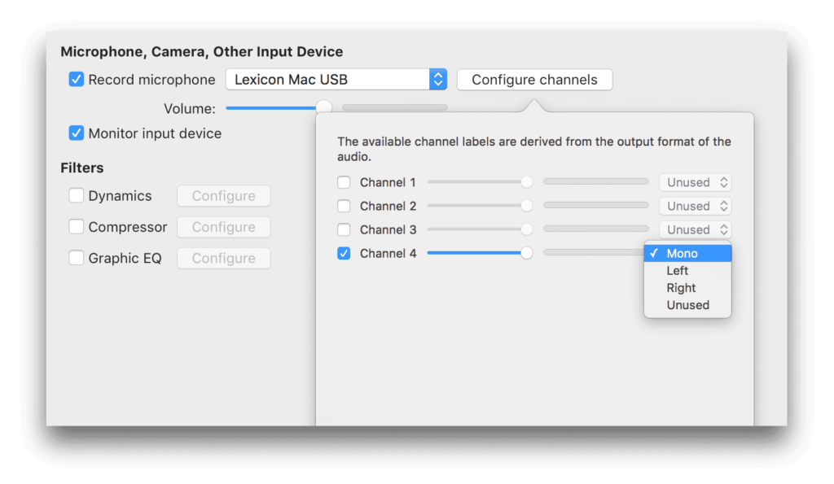Uncheck the Channel 4 checkbox
The width and height of the screenshot is (834, 484).
tap(344, 253)
